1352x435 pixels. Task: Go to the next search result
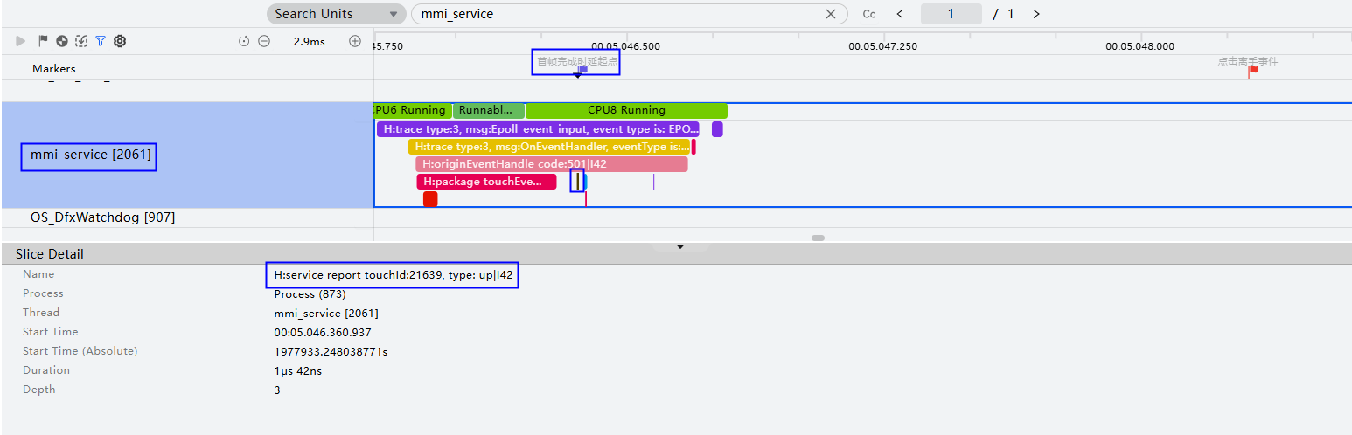[1036, 14]
